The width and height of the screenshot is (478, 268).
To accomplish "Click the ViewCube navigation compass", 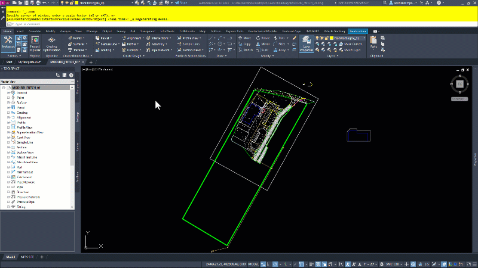I will (x=459, y=83).
